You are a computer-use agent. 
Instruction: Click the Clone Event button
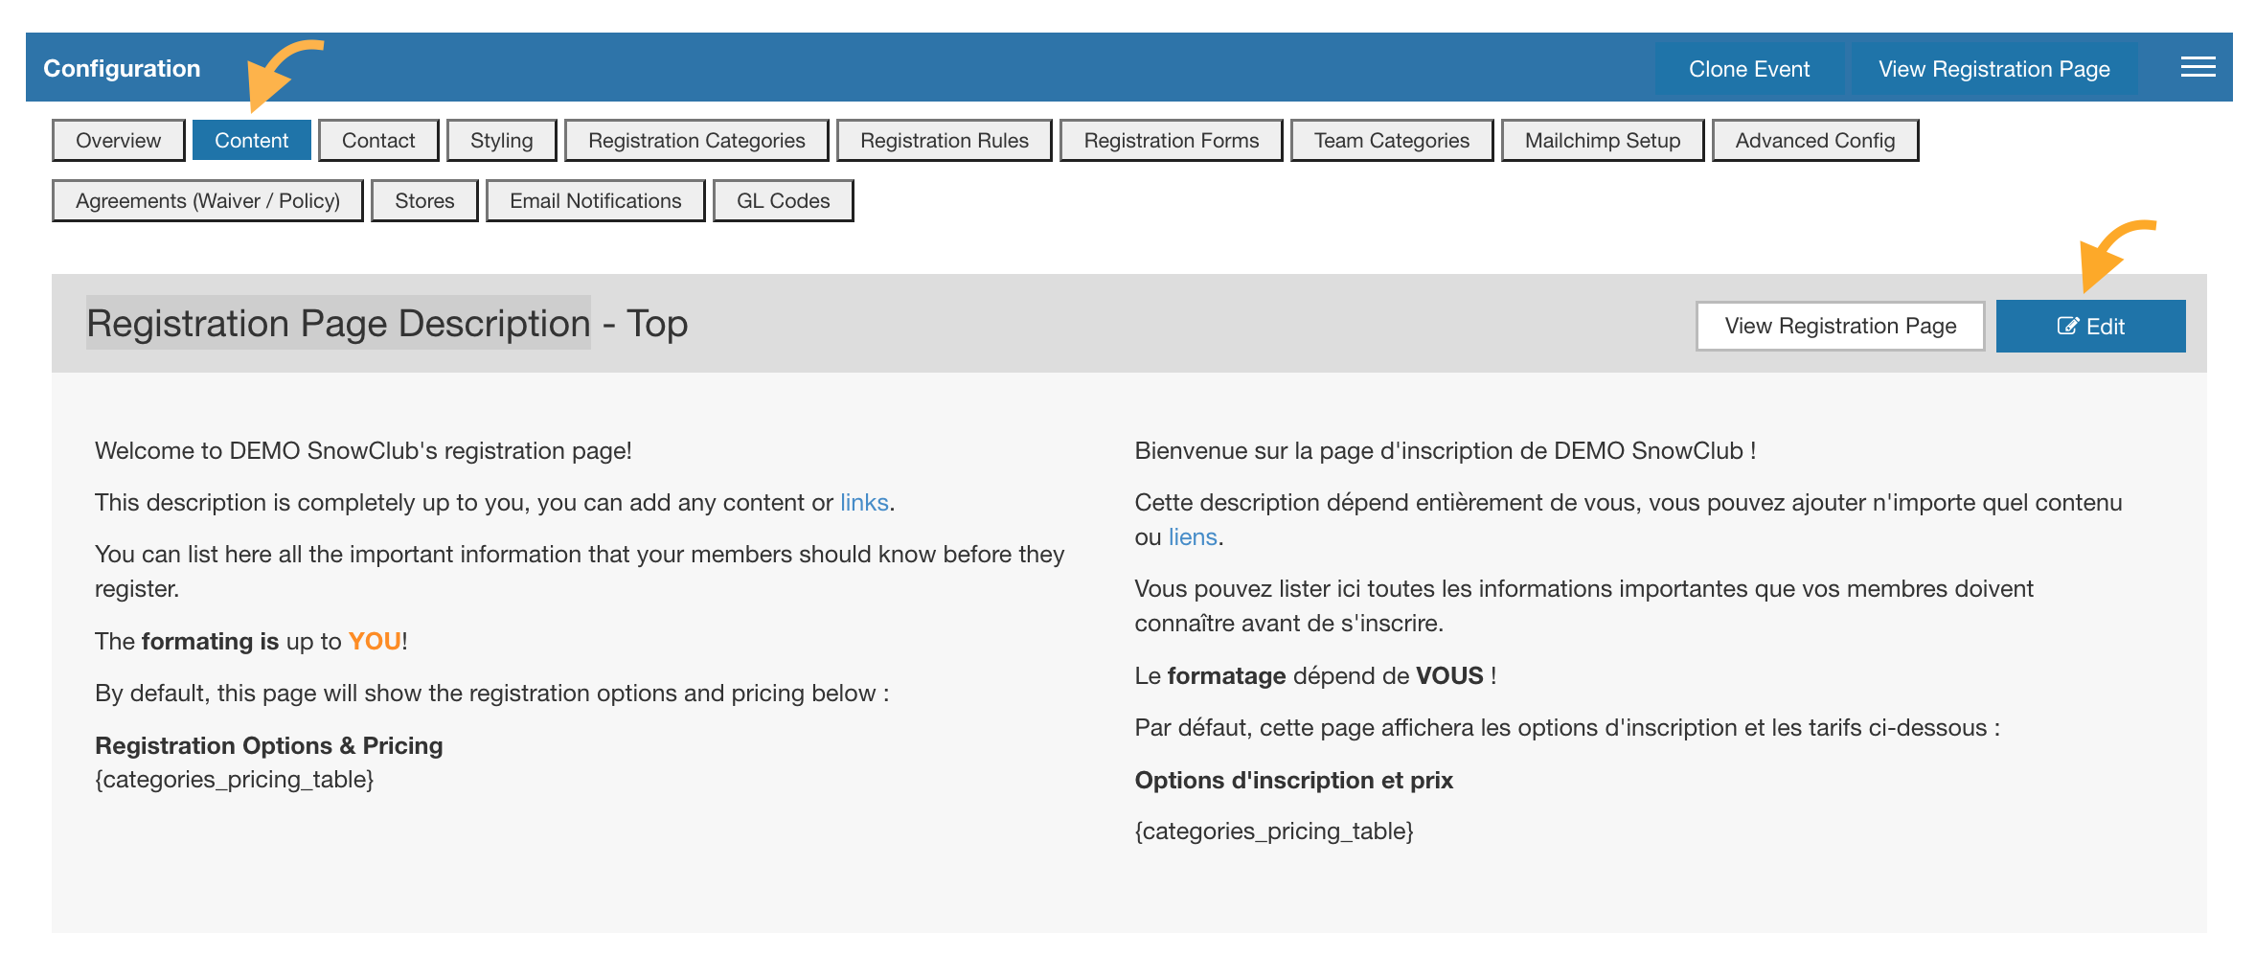(1750, 68)
